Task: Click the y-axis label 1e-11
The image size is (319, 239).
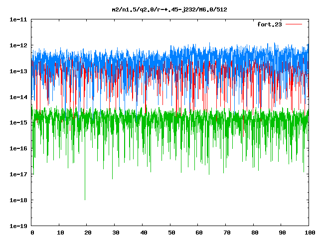Action: coord(18,19)
